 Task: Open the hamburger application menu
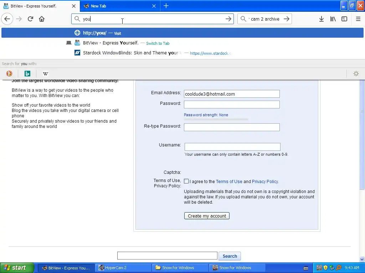[358, 19]
